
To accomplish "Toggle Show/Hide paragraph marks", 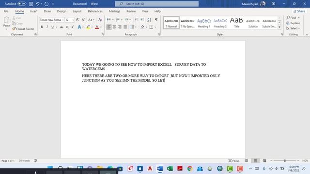I will (x=156, y=20).
